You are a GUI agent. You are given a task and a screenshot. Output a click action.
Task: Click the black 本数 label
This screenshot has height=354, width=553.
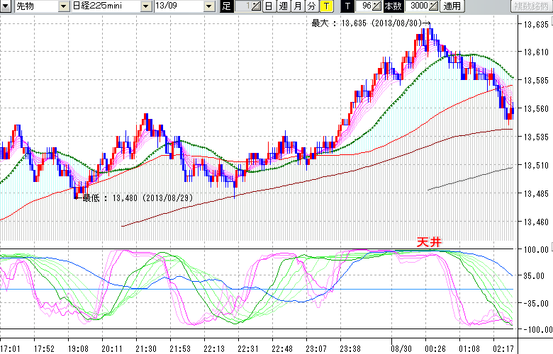point(392,6)
